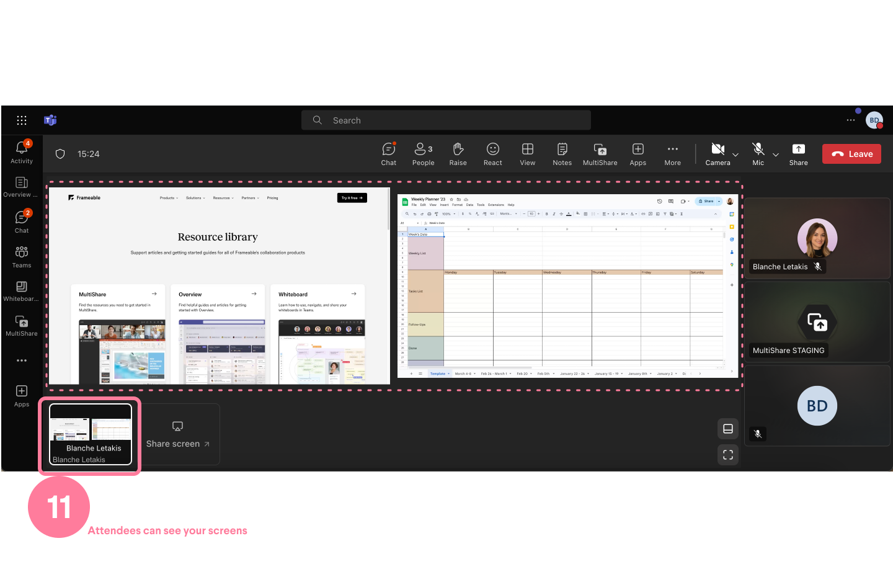The width and height of the screenshot is (893, 577).
Task: Open the camera options chevron
Action: click(735, 155)
